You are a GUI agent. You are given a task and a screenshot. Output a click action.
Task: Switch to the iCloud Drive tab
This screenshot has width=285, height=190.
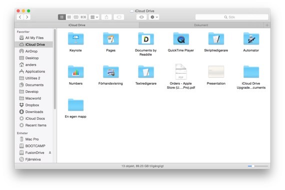(77, 25)
